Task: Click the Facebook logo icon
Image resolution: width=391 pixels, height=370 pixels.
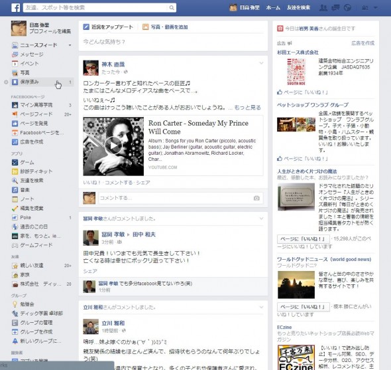Action: point(15,8)
